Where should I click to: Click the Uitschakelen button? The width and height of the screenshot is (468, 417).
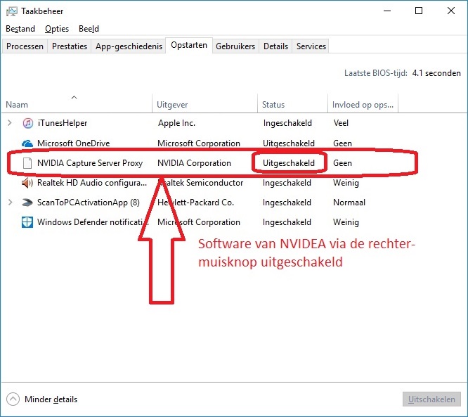(431, 399)
